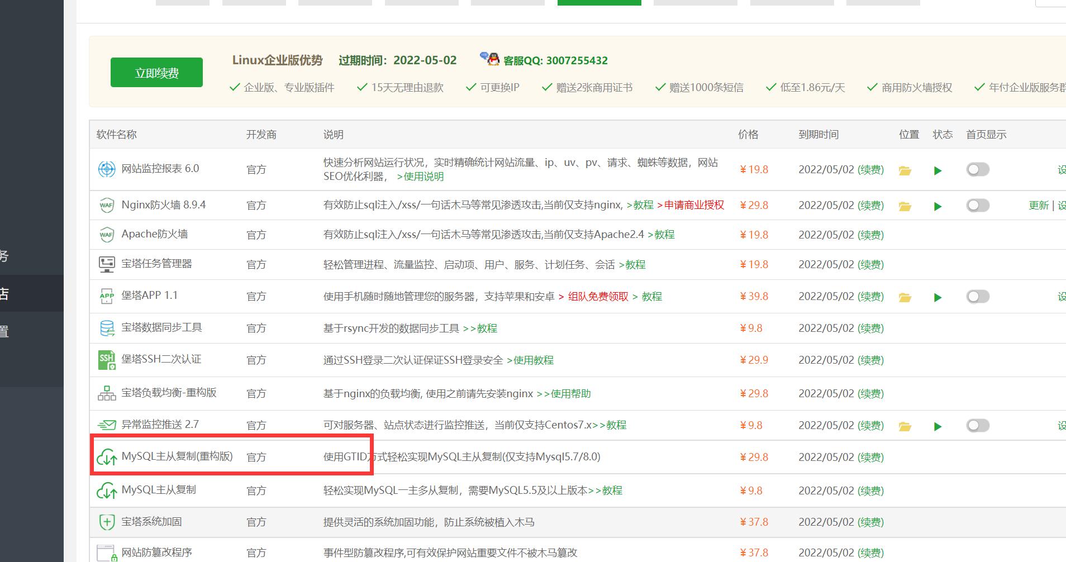This screenshot has height=562, width=1066.
Task: Open the 教程 link for 宝塔数据同步工具
Action: pos(480,328)
